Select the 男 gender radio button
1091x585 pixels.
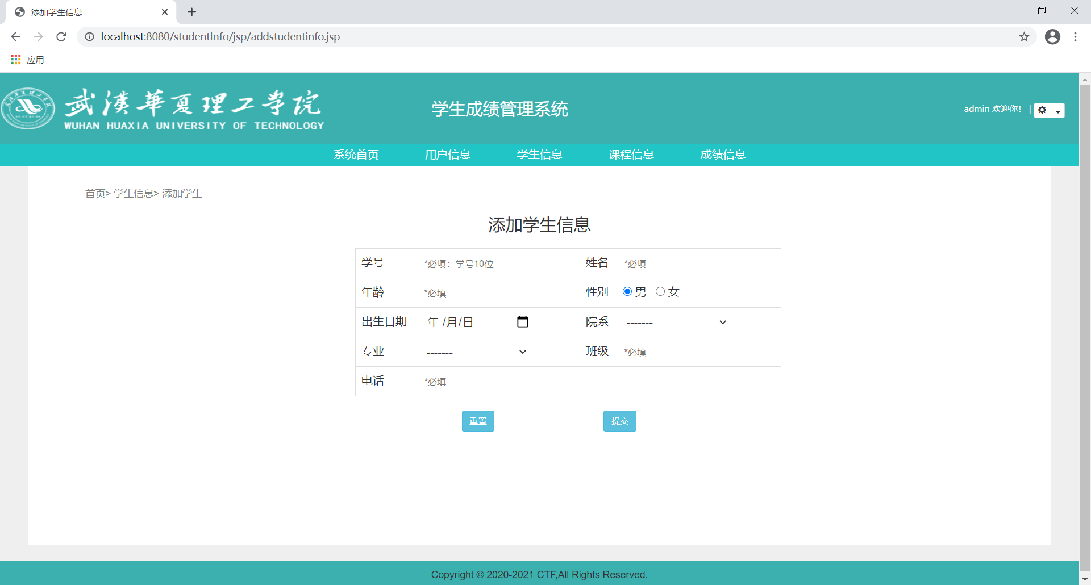pos(627,292)
